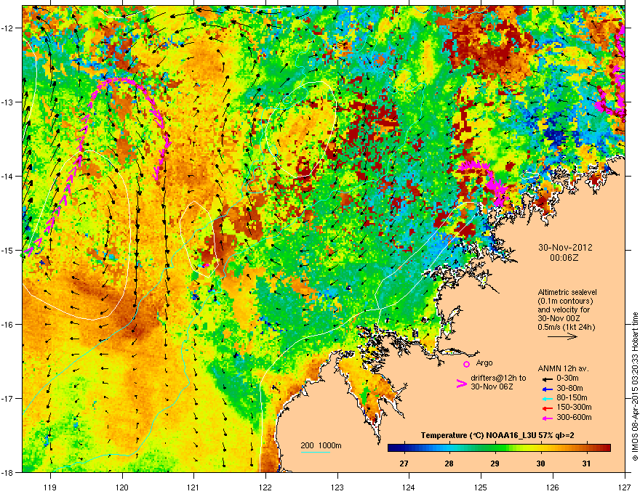The width and height of the screenshot is (640, 494).
Task: Click the cyan 80-150m arrow in ANMN legend
Action: click(x=548, y=398)
